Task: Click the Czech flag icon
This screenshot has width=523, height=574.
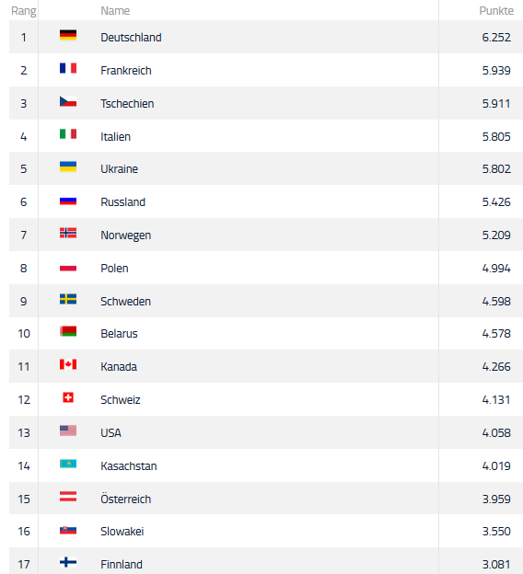Action: pyautogui.click(x=68, y=101)
